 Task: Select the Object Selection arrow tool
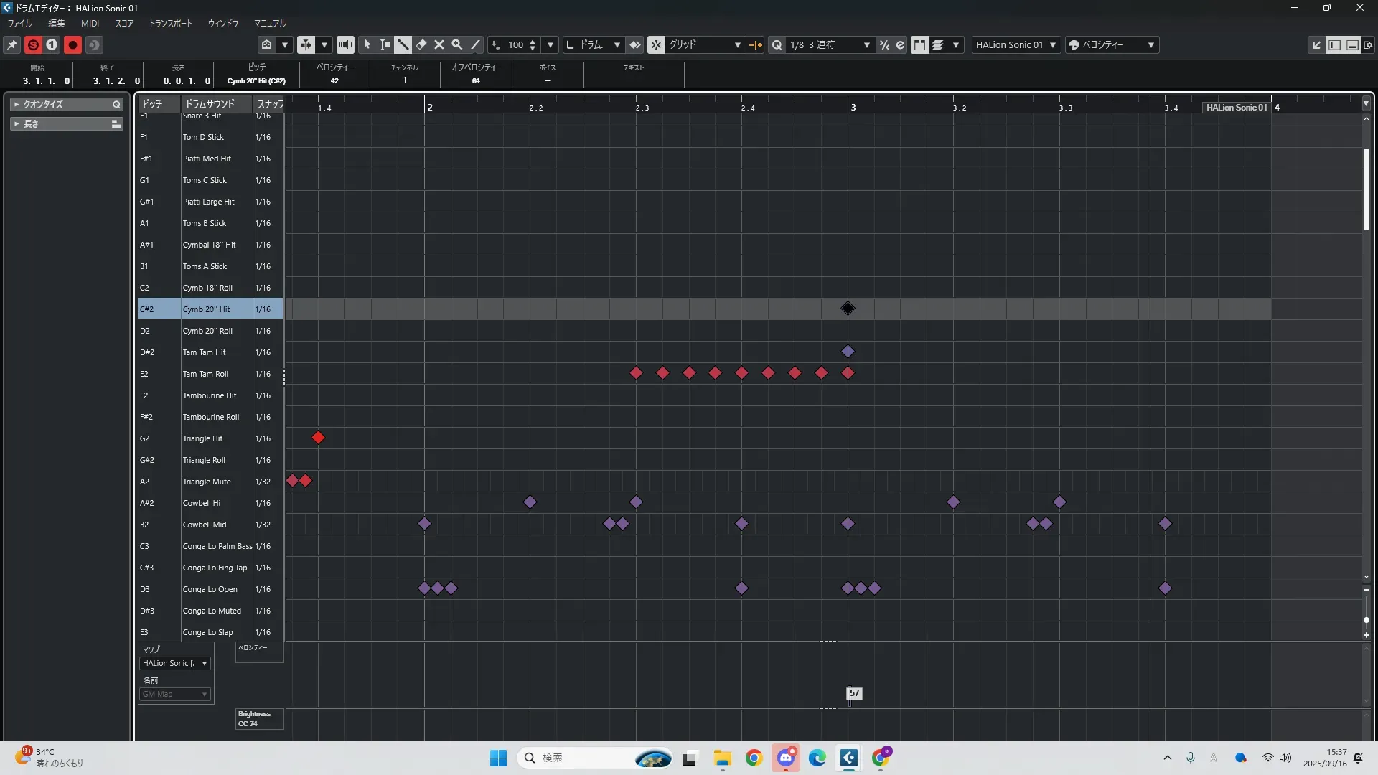[x=367, y=44]
